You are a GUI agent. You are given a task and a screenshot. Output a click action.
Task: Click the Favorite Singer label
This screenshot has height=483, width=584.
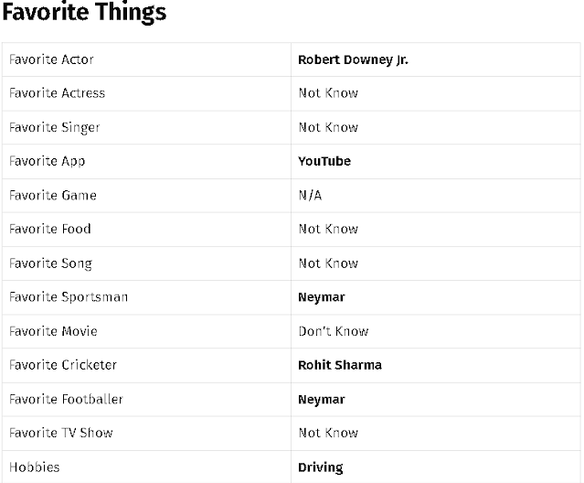(x=54, y=127)
